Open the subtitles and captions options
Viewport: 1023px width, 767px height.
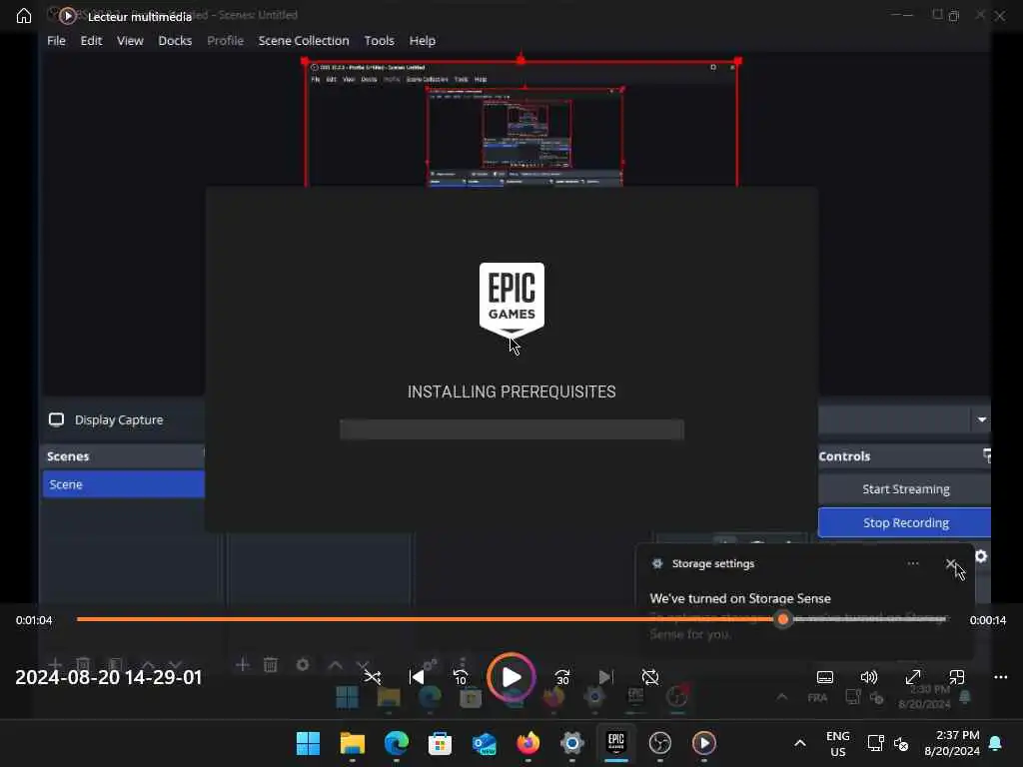click(x=824, y=677)
